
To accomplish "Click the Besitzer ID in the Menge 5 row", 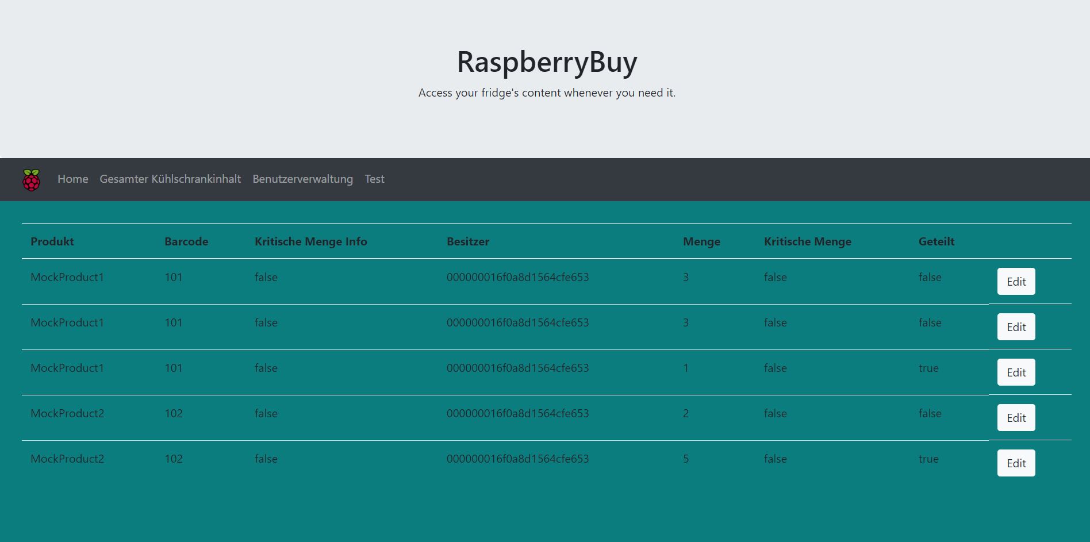I will click(x=517, y=459).
